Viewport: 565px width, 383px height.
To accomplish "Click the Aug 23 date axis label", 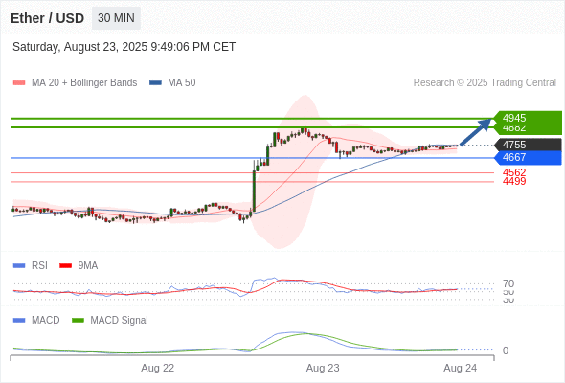I will (x=323, y=369).
